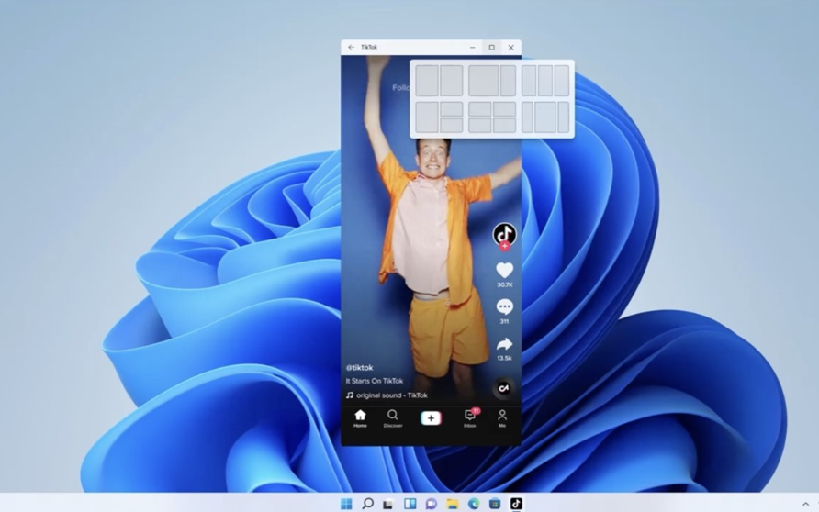Snap to tall left zone of half-plus-stacked layout
This screenshot has width=819, height=512.
427,117
